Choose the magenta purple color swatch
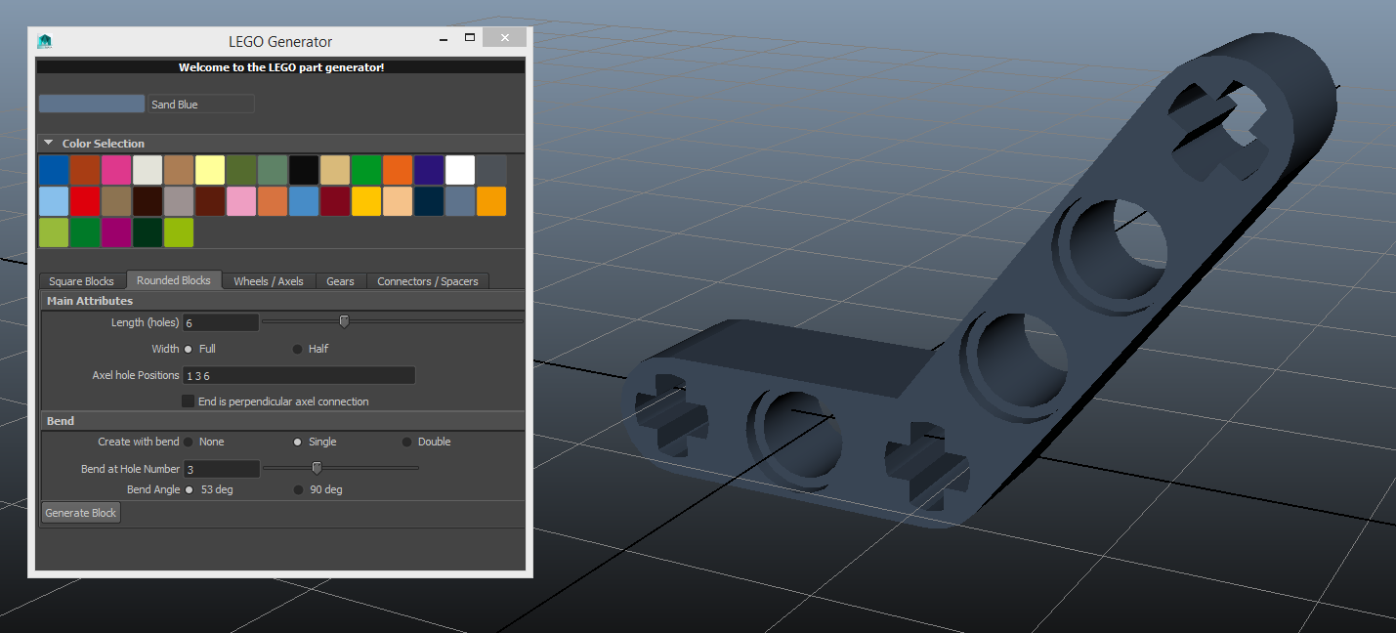1396x633 pixels. tap(116, 232)
